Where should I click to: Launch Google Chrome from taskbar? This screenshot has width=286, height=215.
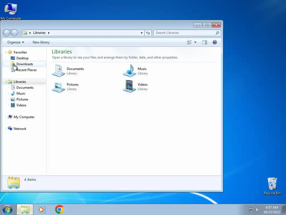click(x=59, y=209)
